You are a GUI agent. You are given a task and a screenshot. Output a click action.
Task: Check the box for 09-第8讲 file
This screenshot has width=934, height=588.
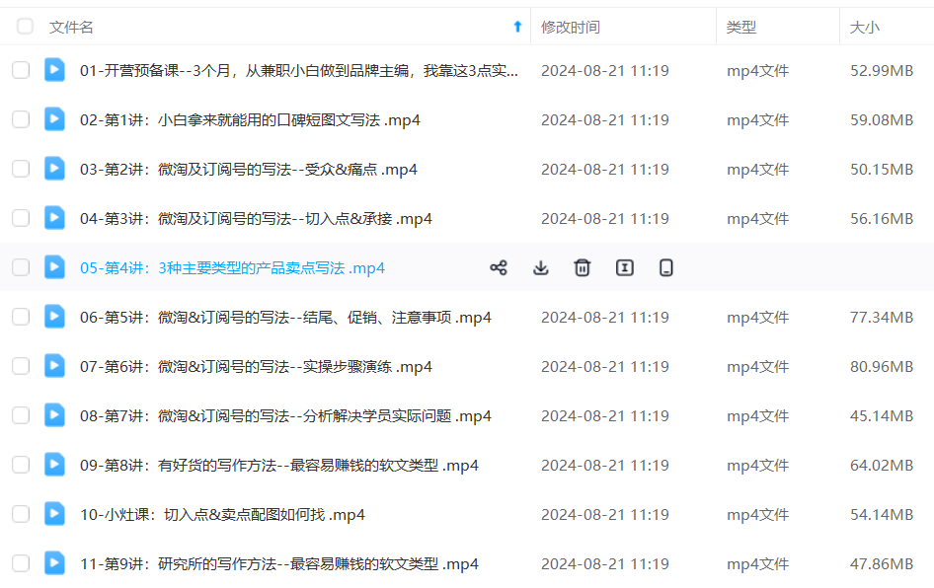21,466
